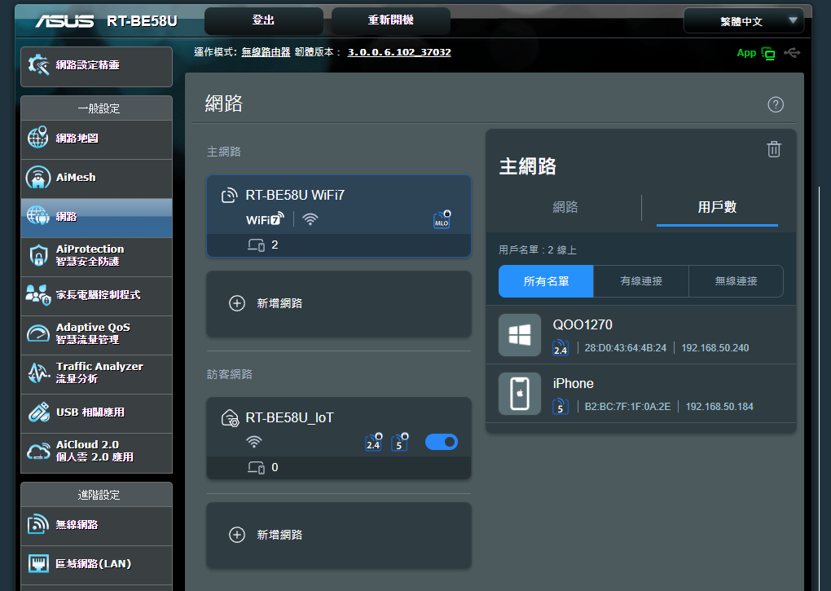Click the 用戶名單 : 2 線上 label
The width and height of the screenshot is (831, 591).
pyautogui.click(x=538, y=250)
